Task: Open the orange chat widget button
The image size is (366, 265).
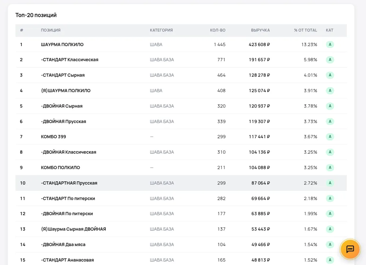Action: tap(350, 249)
